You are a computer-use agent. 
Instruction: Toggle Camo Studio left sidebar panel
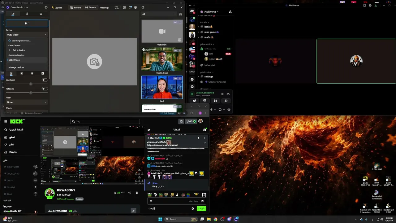46,7
